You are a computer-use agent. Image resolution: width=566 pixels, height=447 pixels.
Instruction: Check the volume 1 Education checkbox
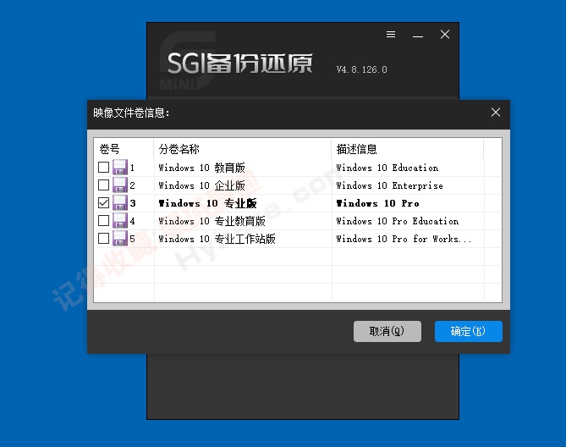tap(103, 167)
